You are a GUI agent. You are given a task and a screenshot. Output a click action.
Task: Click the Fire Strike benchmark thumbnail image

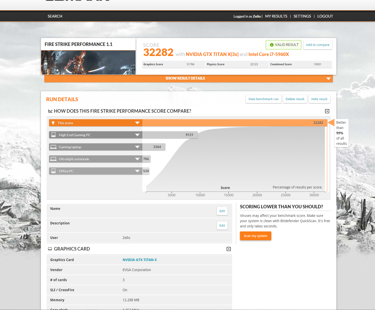pos(88,63)
